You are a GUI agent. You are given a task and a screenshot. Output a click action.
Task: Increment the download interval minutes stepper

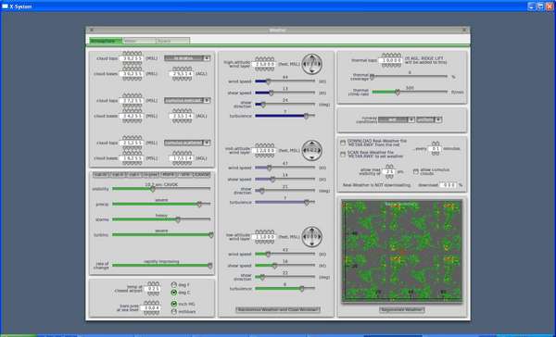(x=436, y=144)
